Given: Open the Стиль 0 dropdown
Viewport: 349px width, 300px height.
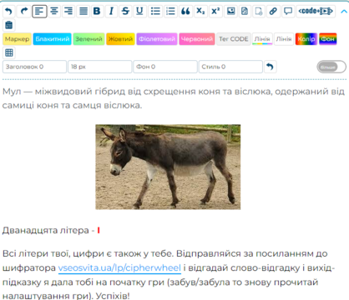Looking at the screenshot, I should coord(230,67).
